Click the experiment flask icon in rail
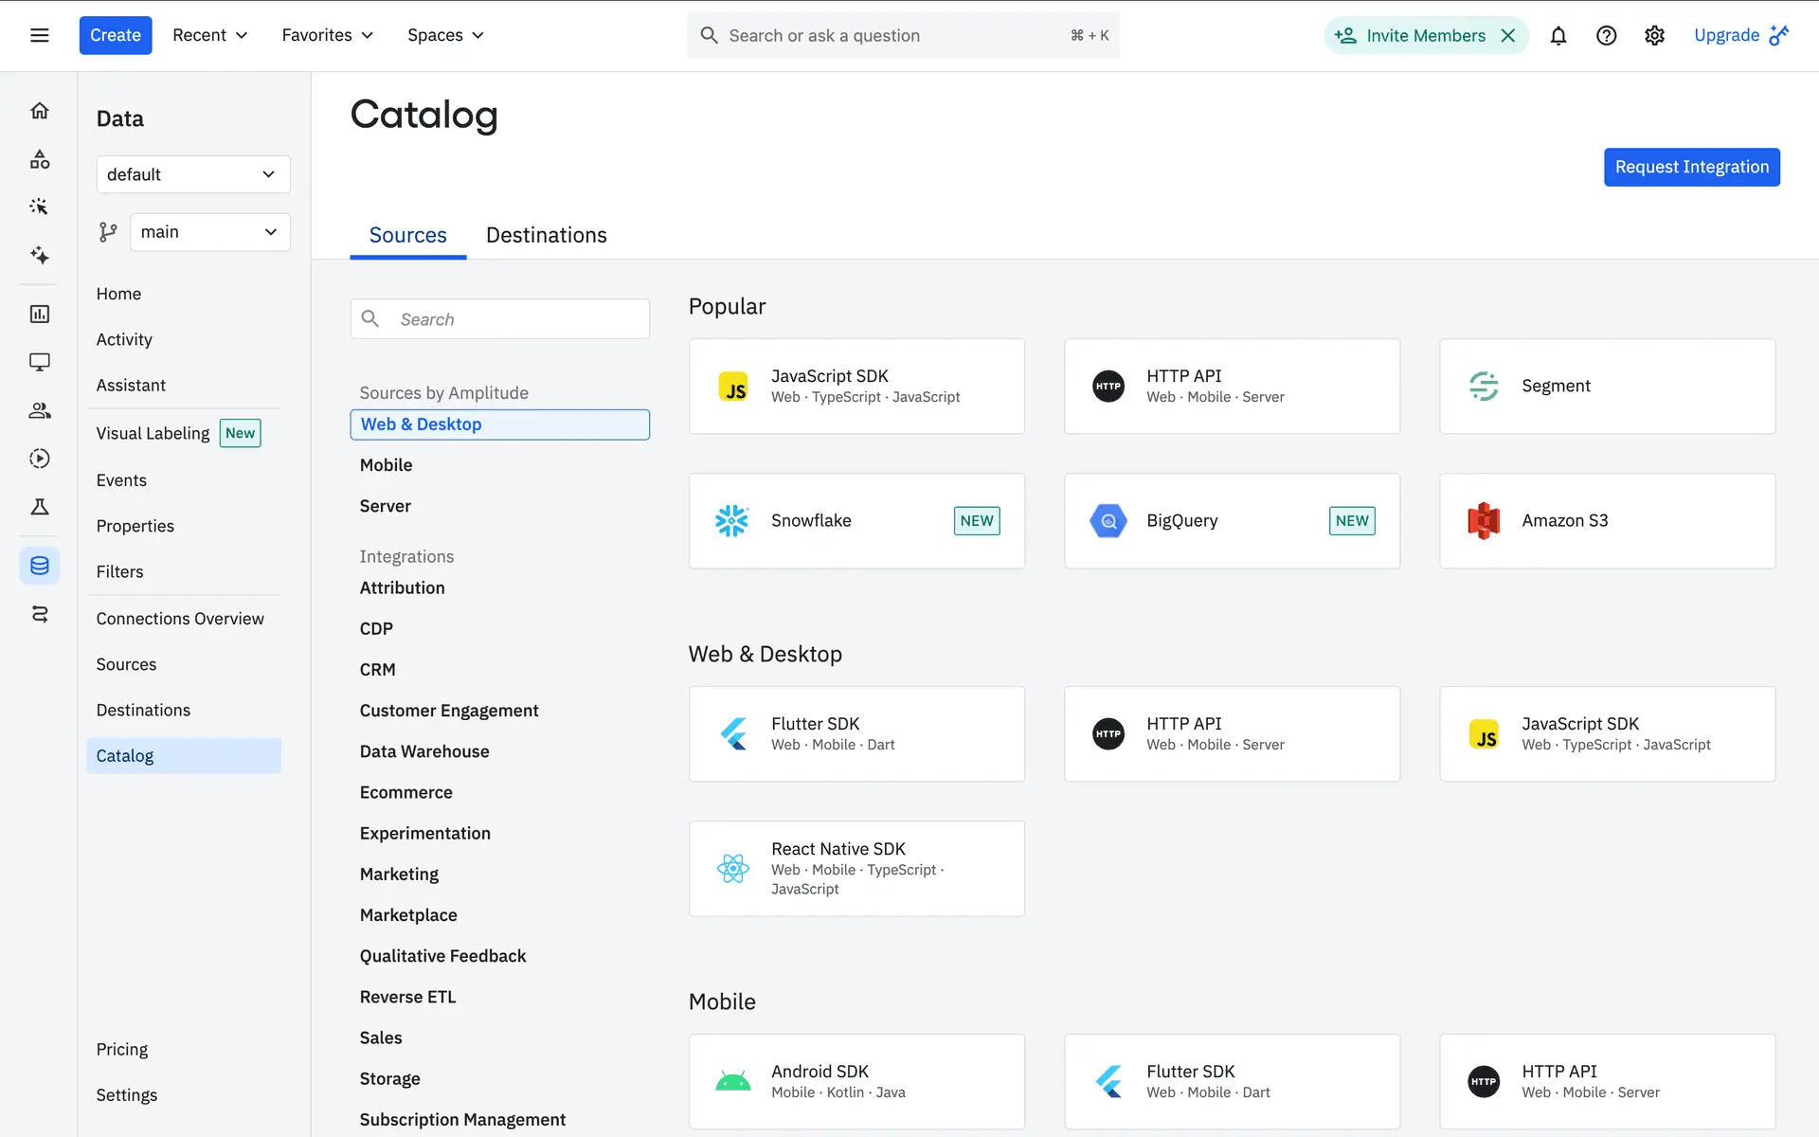This screenshot has height=1137, width=1819. [39, 507]
